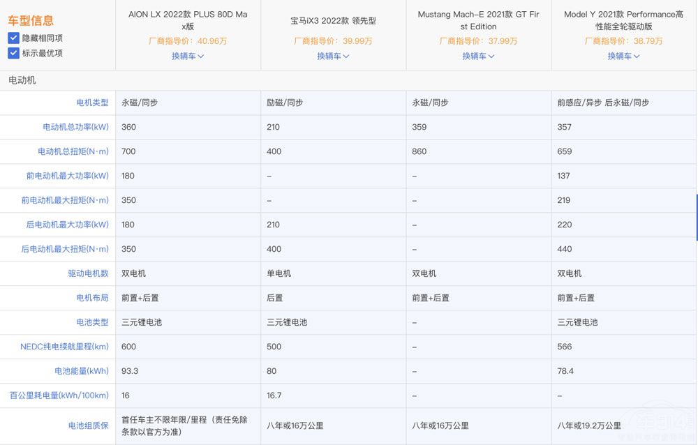Viewport: 698px width, 445px height.
Task: Click the 宝马iX3 2022款 领先型 title
Action: coord(333,21)
